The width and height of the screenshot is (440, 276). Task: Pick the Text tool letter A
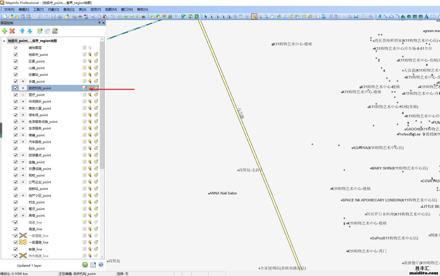coord(426,16)
